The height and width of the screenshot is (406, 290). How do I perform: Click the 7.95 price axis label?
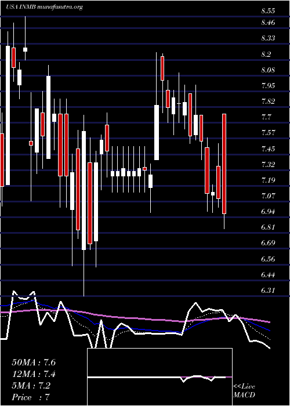coord(268,86)
